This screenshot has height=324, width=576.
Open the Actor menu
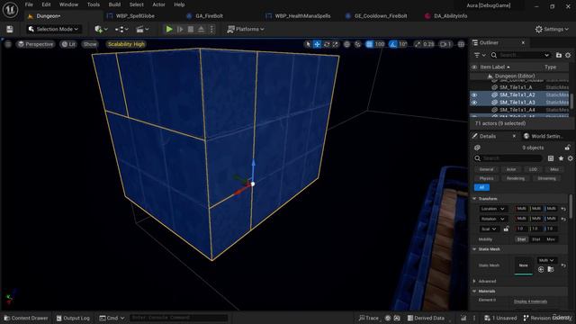tap(158, 4)
